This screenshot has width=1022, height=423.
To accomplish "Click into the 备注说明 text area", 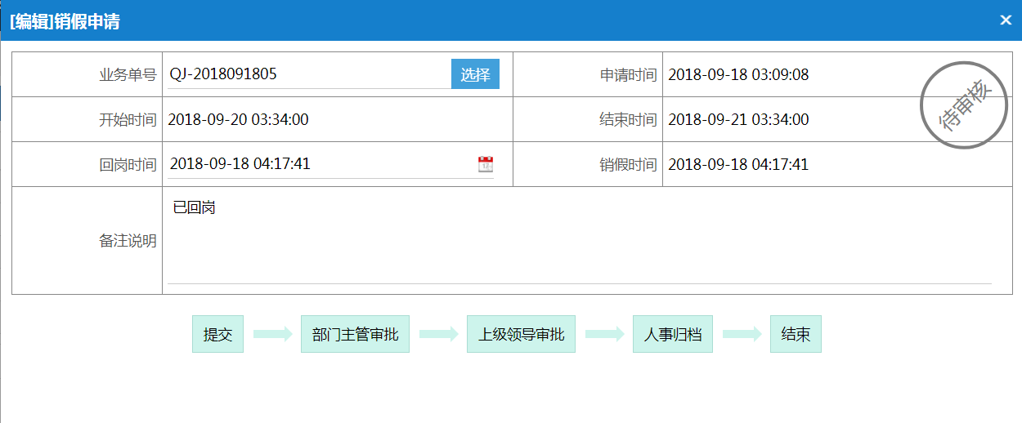I will 579,238.
